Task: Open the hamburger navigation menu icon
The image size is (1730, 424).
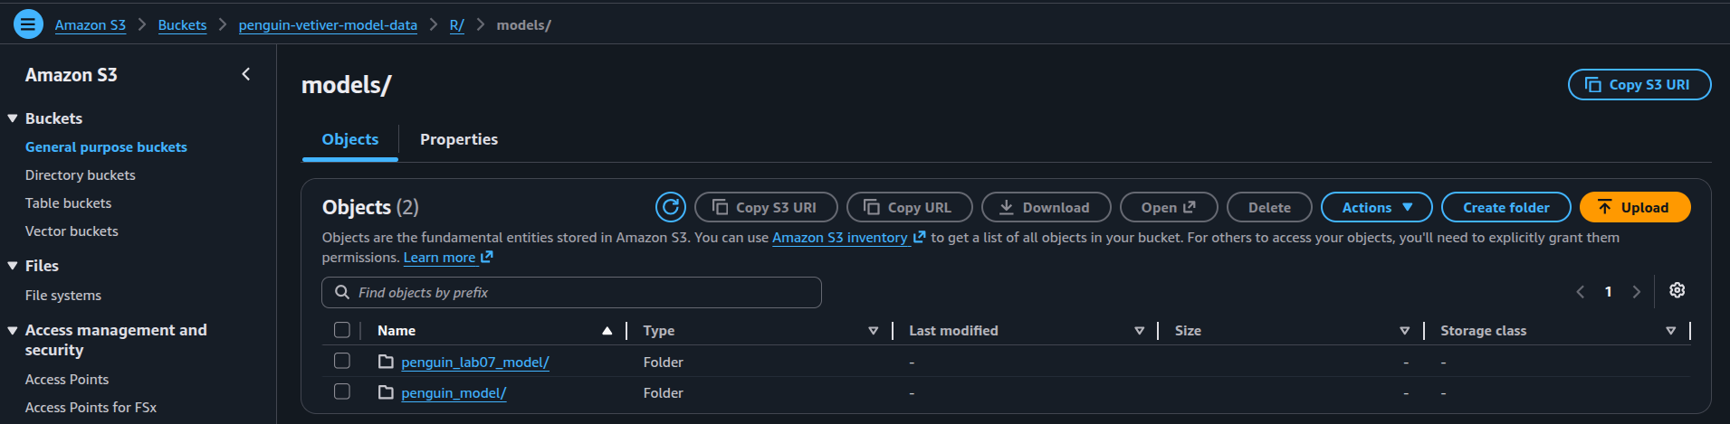Action: (x=28, y=24)
